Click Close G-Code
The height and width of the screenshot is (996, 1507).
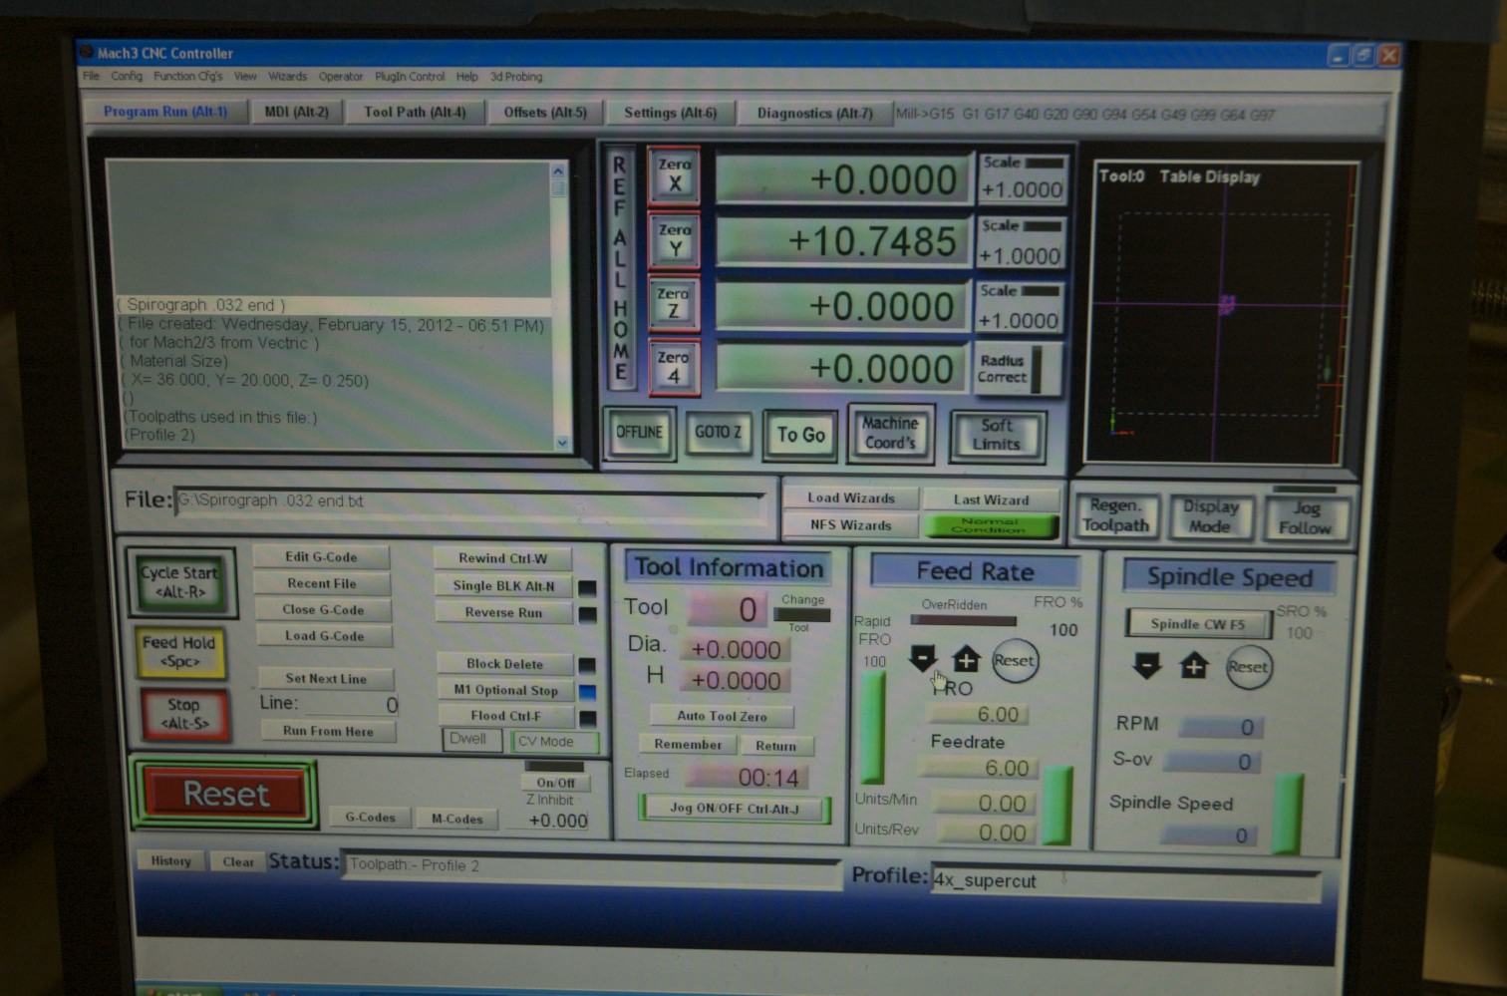tap(323, 610)
